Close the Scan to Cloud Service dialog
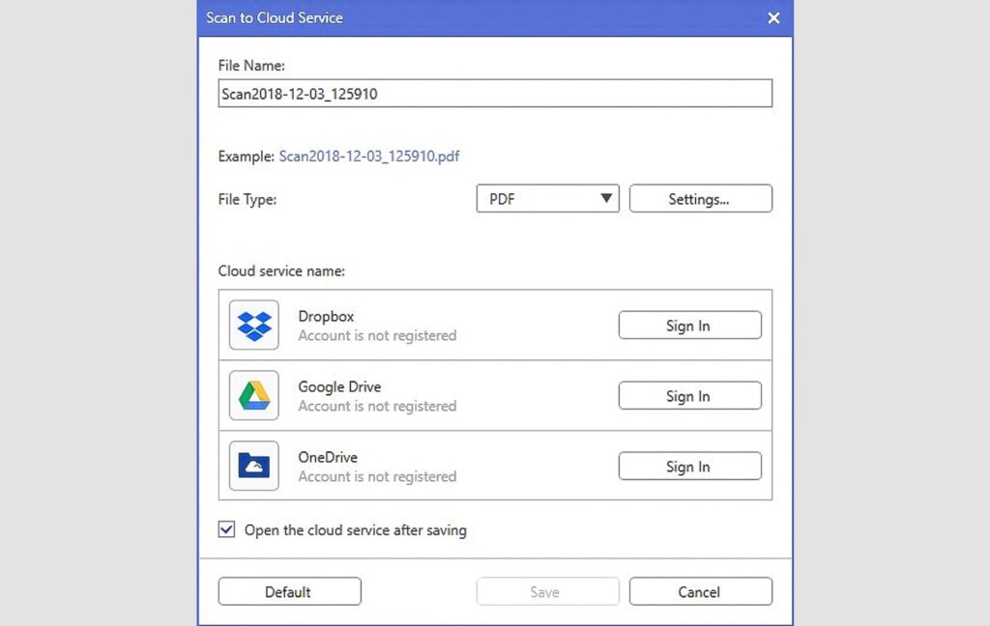Screen dimensions: 990x626 click(773, 17)
